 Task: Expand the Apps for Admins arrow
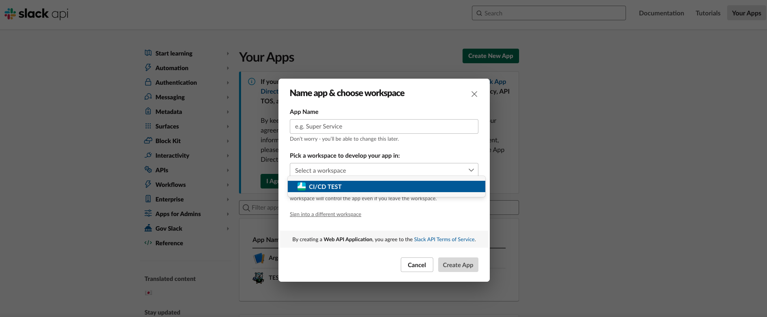228,214
